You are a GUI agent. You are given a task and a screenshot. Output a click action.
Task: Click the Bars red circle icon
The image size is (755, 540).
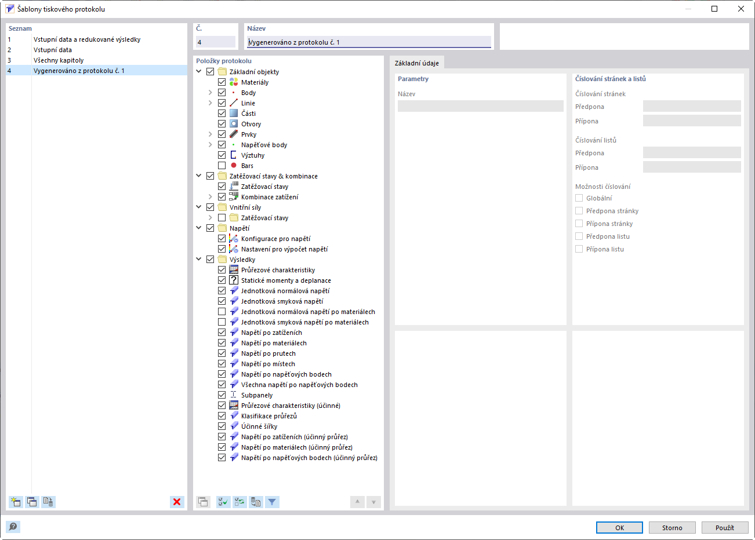click(x=234, y=166)
